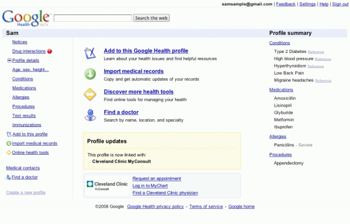Click the Google Health logo
This screenshot has height=224, width=350.
pyautogui.click(x=26, y=18)
